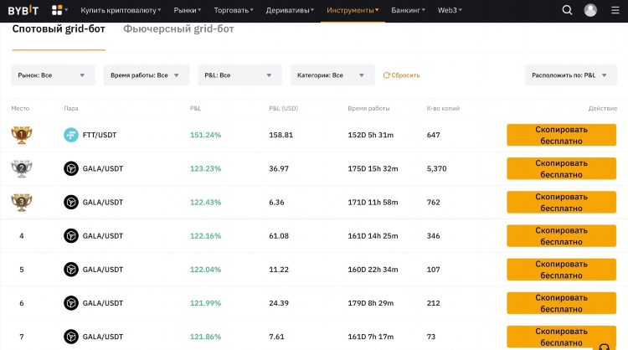Click rank number 7
This screenshot has height=350, width=628.
[x=22, y=337]
